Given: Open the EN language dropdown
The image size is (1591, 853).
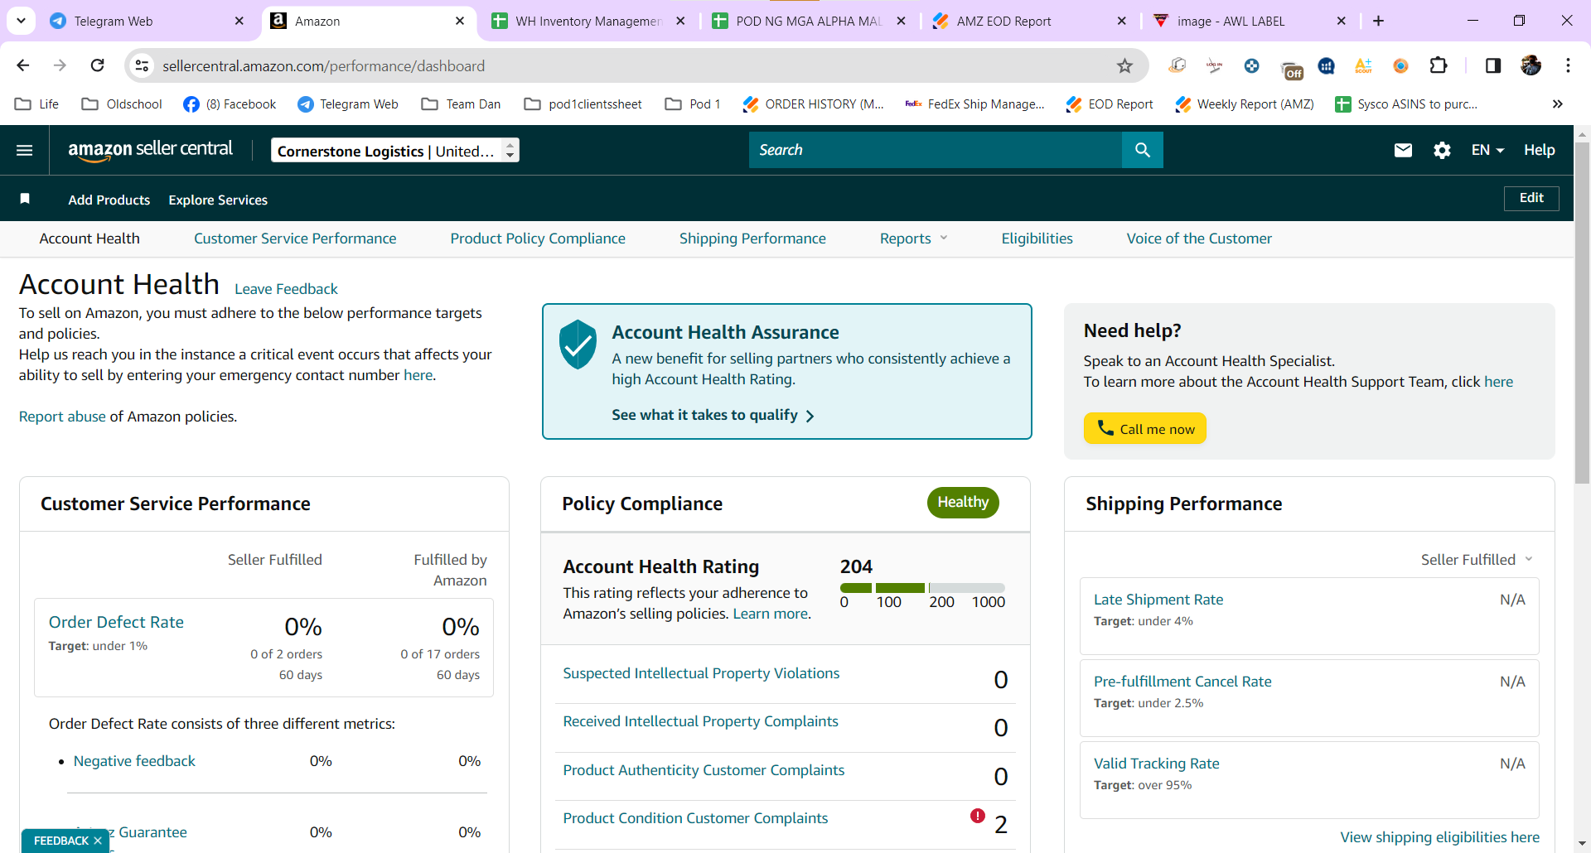Looking at the screenshot, I should pyautogui.click(x=1487, y=150).
